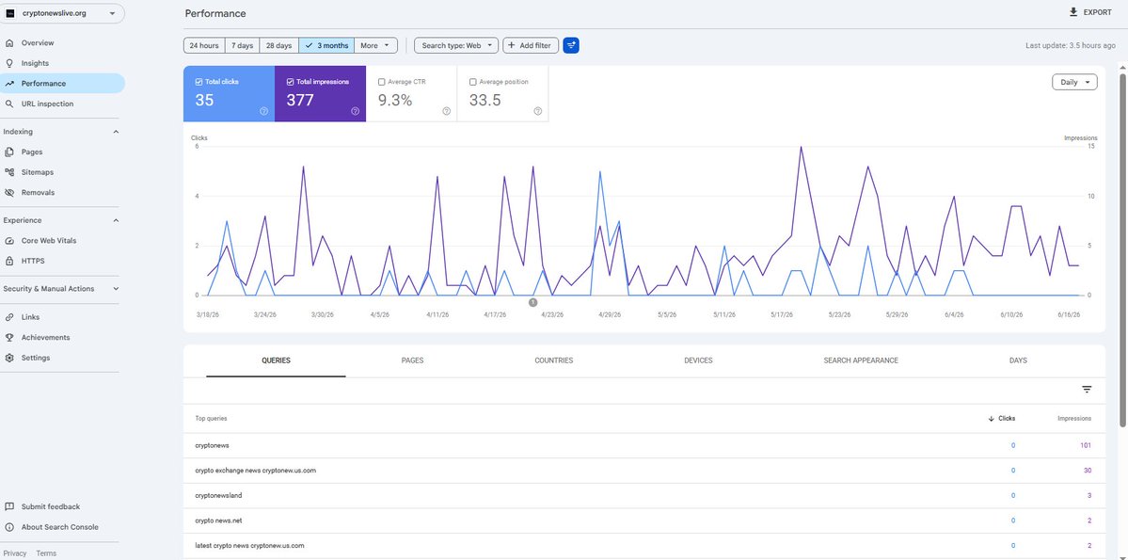Click the Performance trend icon
Viewport: 1128px width, 560px height.
tap(9, 84)
